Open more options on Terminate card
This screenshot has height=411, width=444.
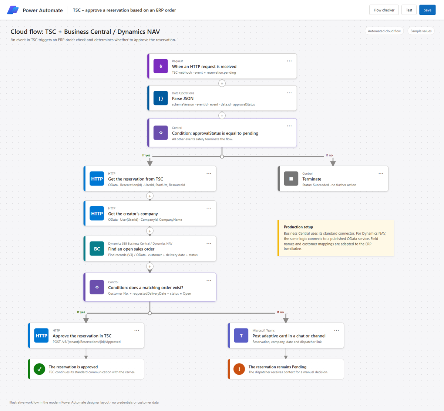pyautogui.click(x=381, y=173)
